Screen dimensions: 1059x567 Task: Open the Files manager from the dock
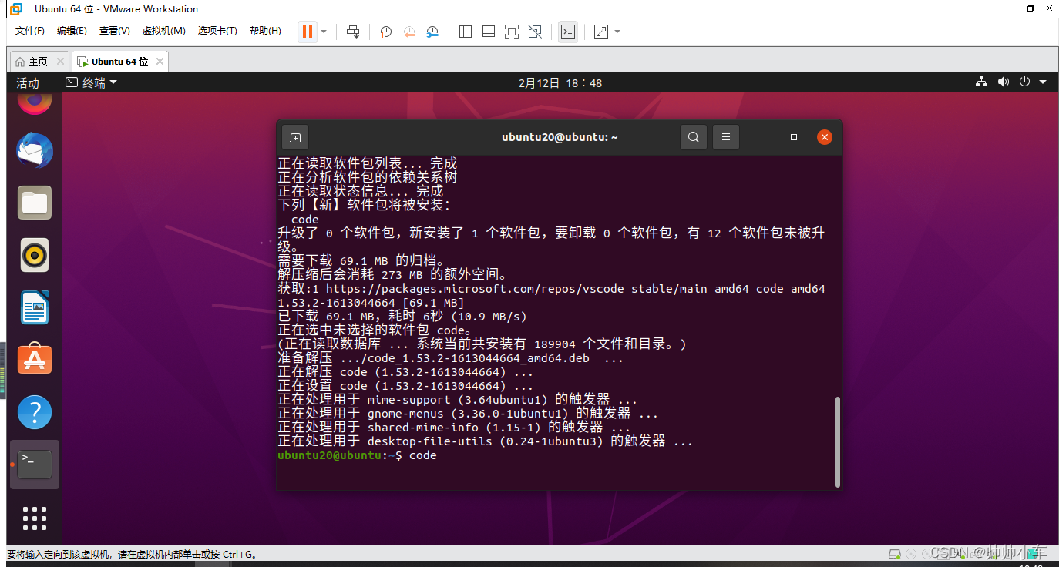tap(35, 203)
